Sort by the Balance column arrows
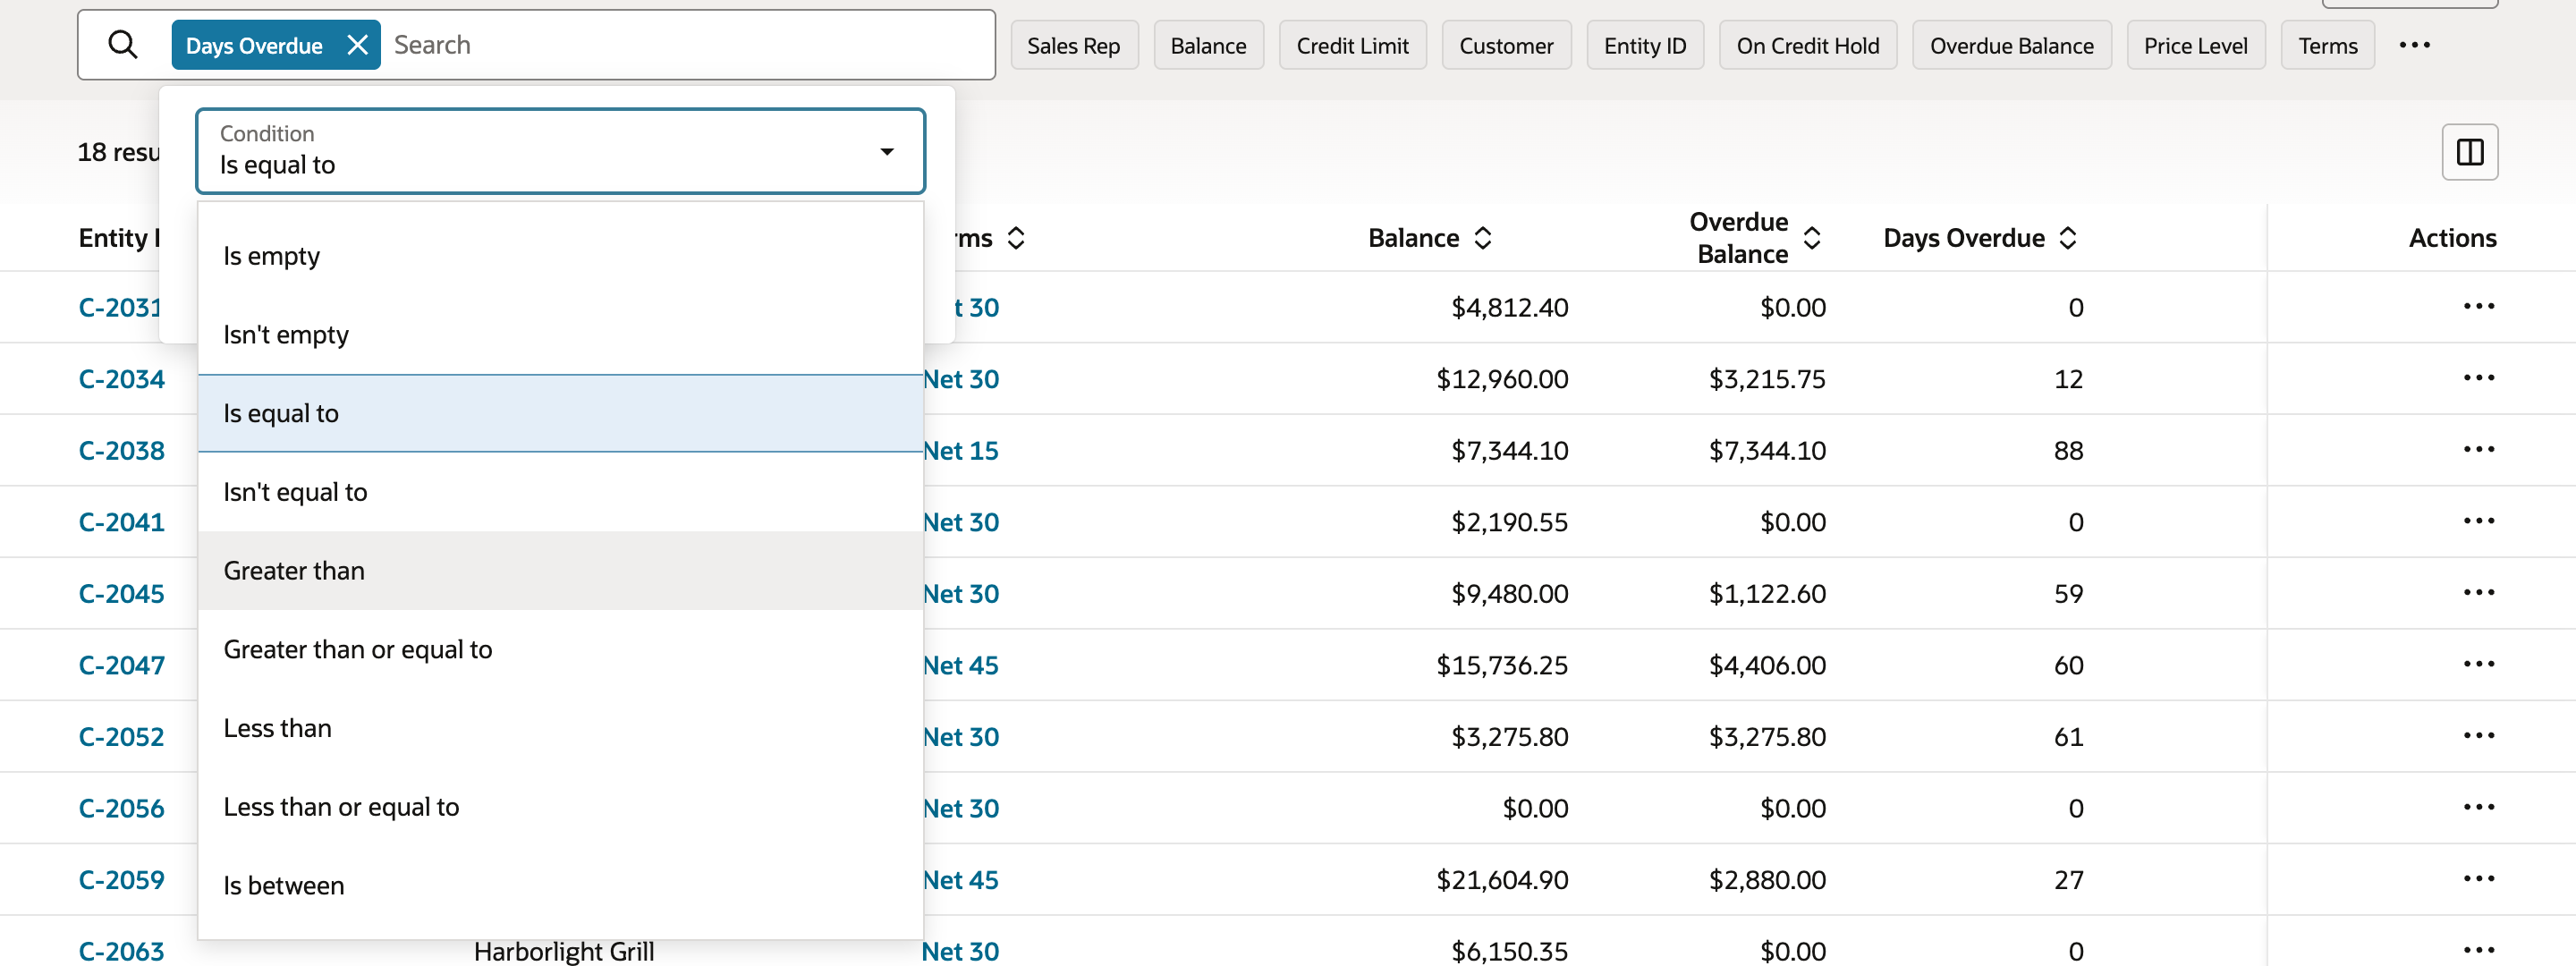This screenshot has height=966, width=2576. pos(1483,238)
